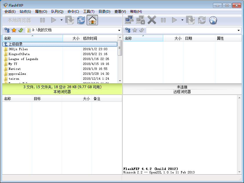The width and height of the screenshot is (244, 183).
Task: Click the local list scrollbar thumb
Action: 120,48
